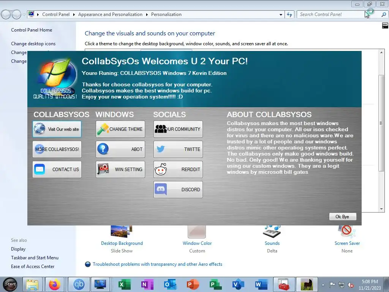Open the RERDDIT button

178,169
